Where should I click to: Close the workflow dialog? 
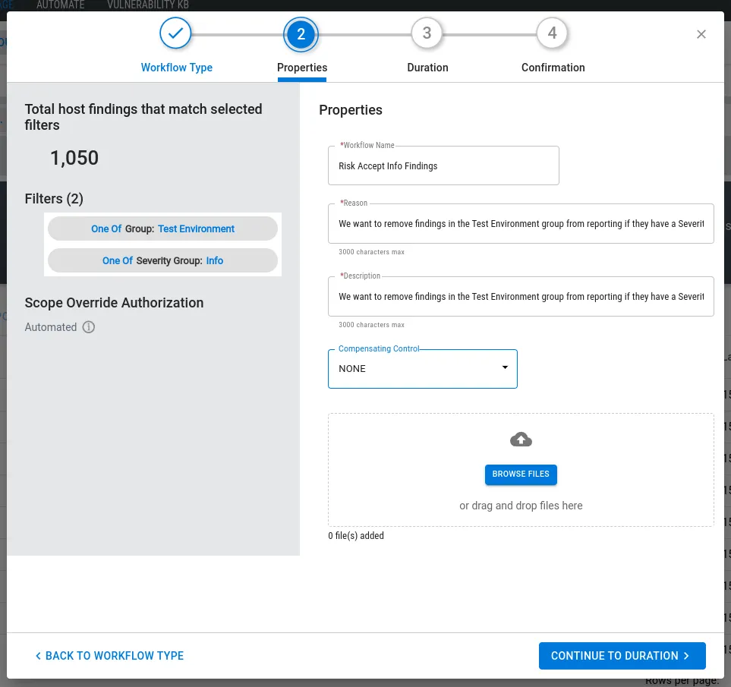pyautogui.click(x=701, y=34)
